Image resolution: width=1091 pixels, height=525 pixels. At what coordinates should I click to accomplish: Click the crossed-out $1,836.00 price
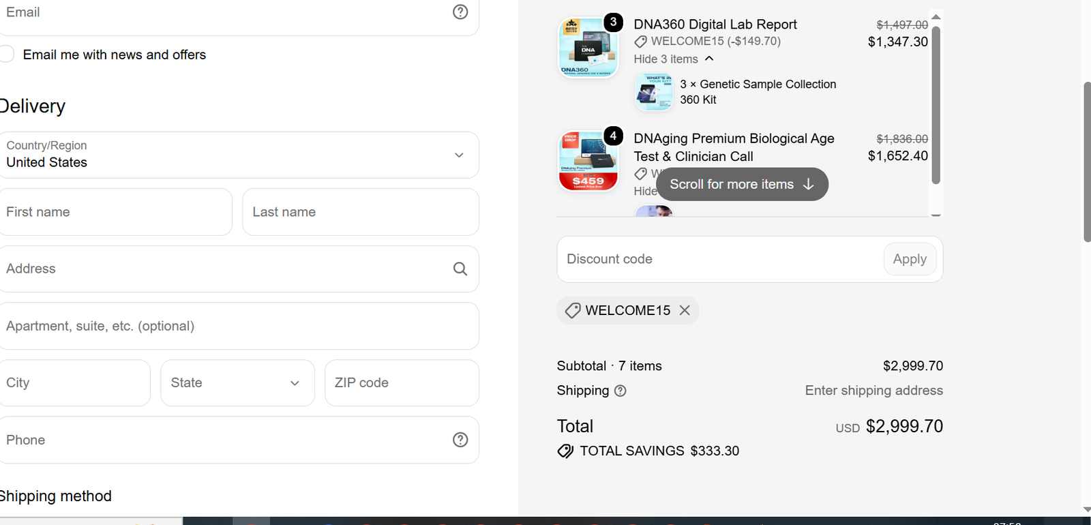pyautogui.click(x=902, y=139)
